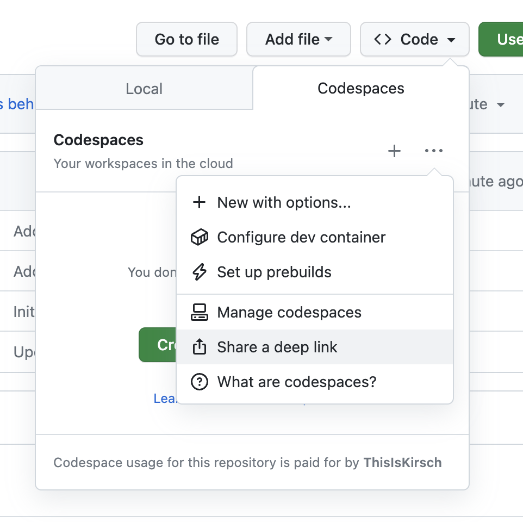Click the Manage codespaces computer icon
Viewport: 523px width, 522px height.
(x=200, y=312)
